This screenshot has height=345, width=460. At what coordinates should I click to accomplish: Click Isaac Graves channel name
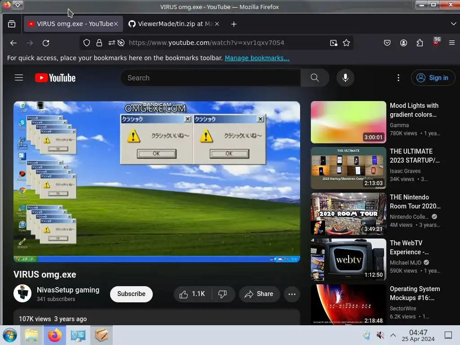(x=405, y=171)
